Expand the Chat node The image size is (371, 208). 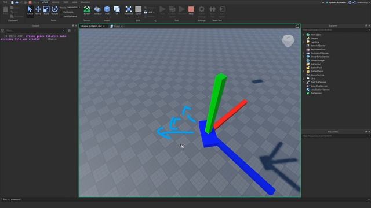(304, 79)
